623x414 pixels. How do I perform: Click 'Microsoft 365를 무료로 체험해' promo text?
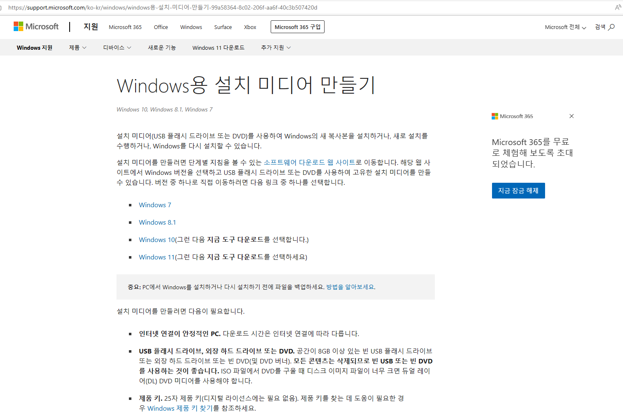(532, 153)
